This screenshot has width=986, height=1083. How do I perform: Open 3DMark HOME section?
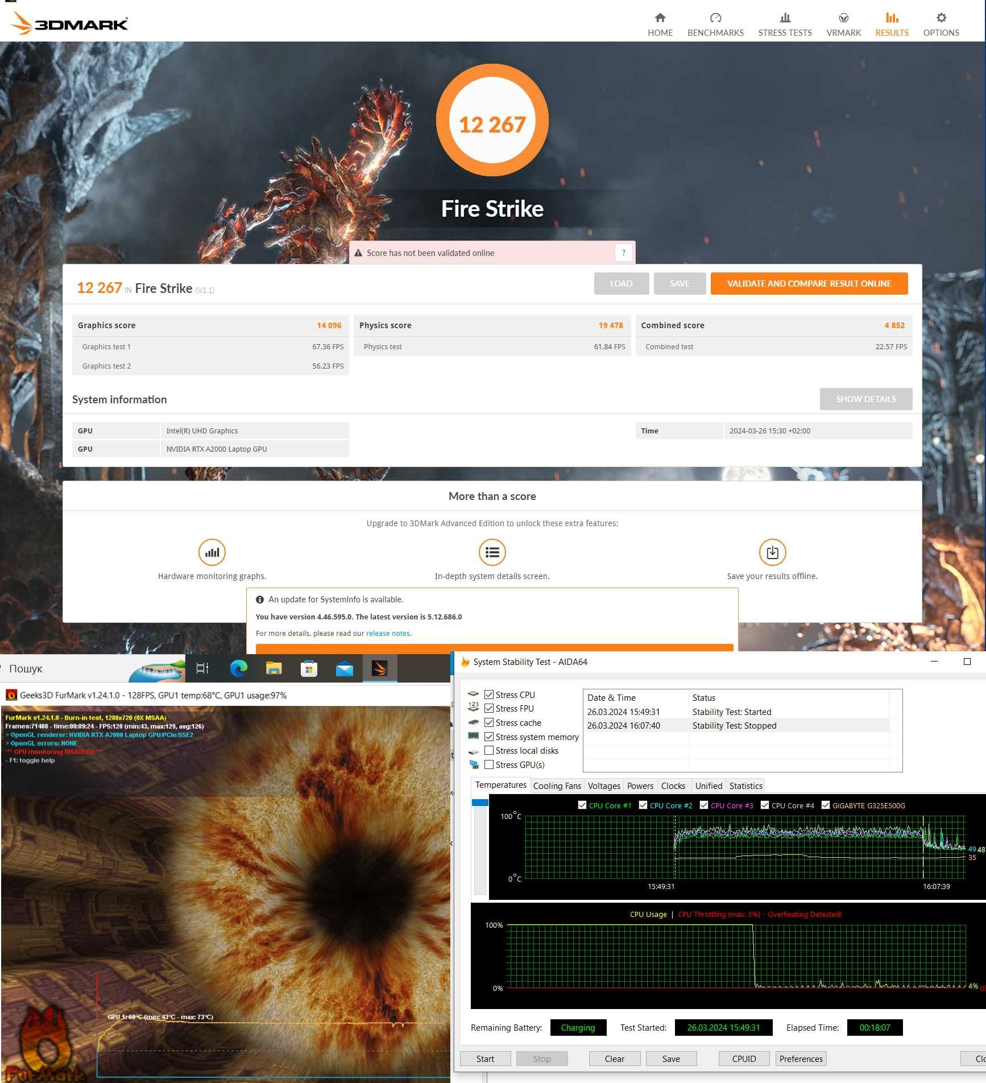pos(660,24)
